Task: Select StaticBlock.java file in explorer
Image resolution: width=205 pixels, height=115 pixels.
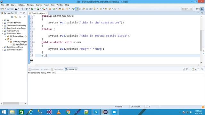Action: [21, 44]
